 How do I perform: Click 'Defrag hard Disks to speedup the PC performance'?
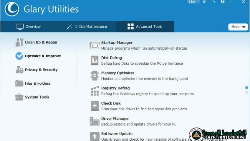pos(142,63)
